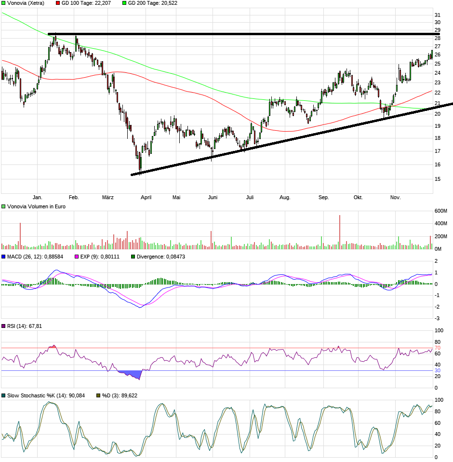Click the 'April' month axis label

146,197
